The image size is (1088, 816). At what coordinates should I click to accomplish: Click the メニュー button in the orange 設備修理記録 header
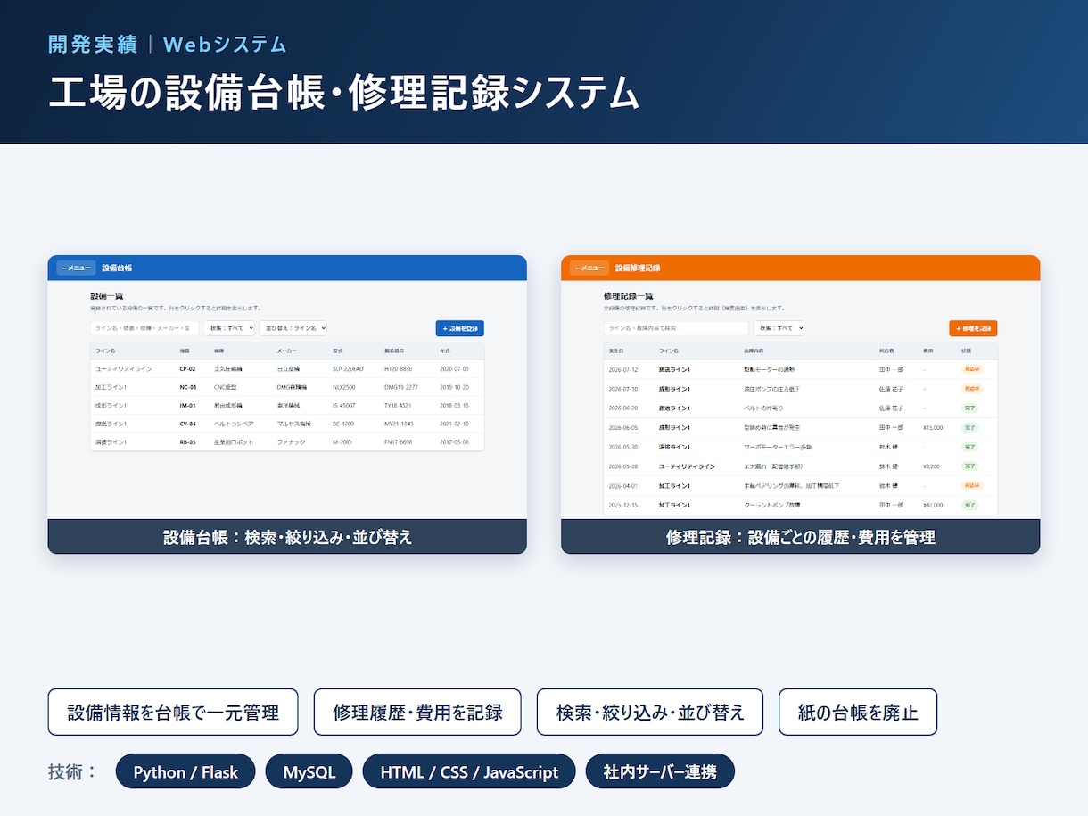[589, 268]
